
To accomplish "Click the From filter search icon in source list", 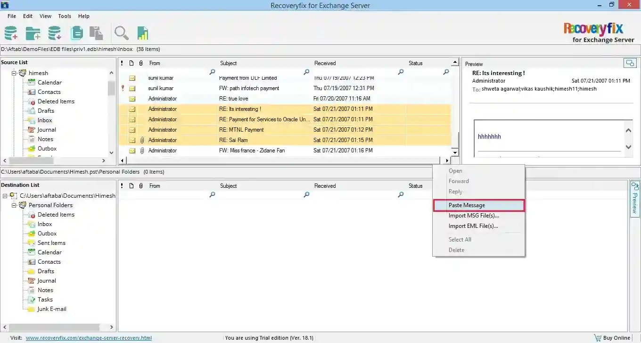I will click(212, 72).
